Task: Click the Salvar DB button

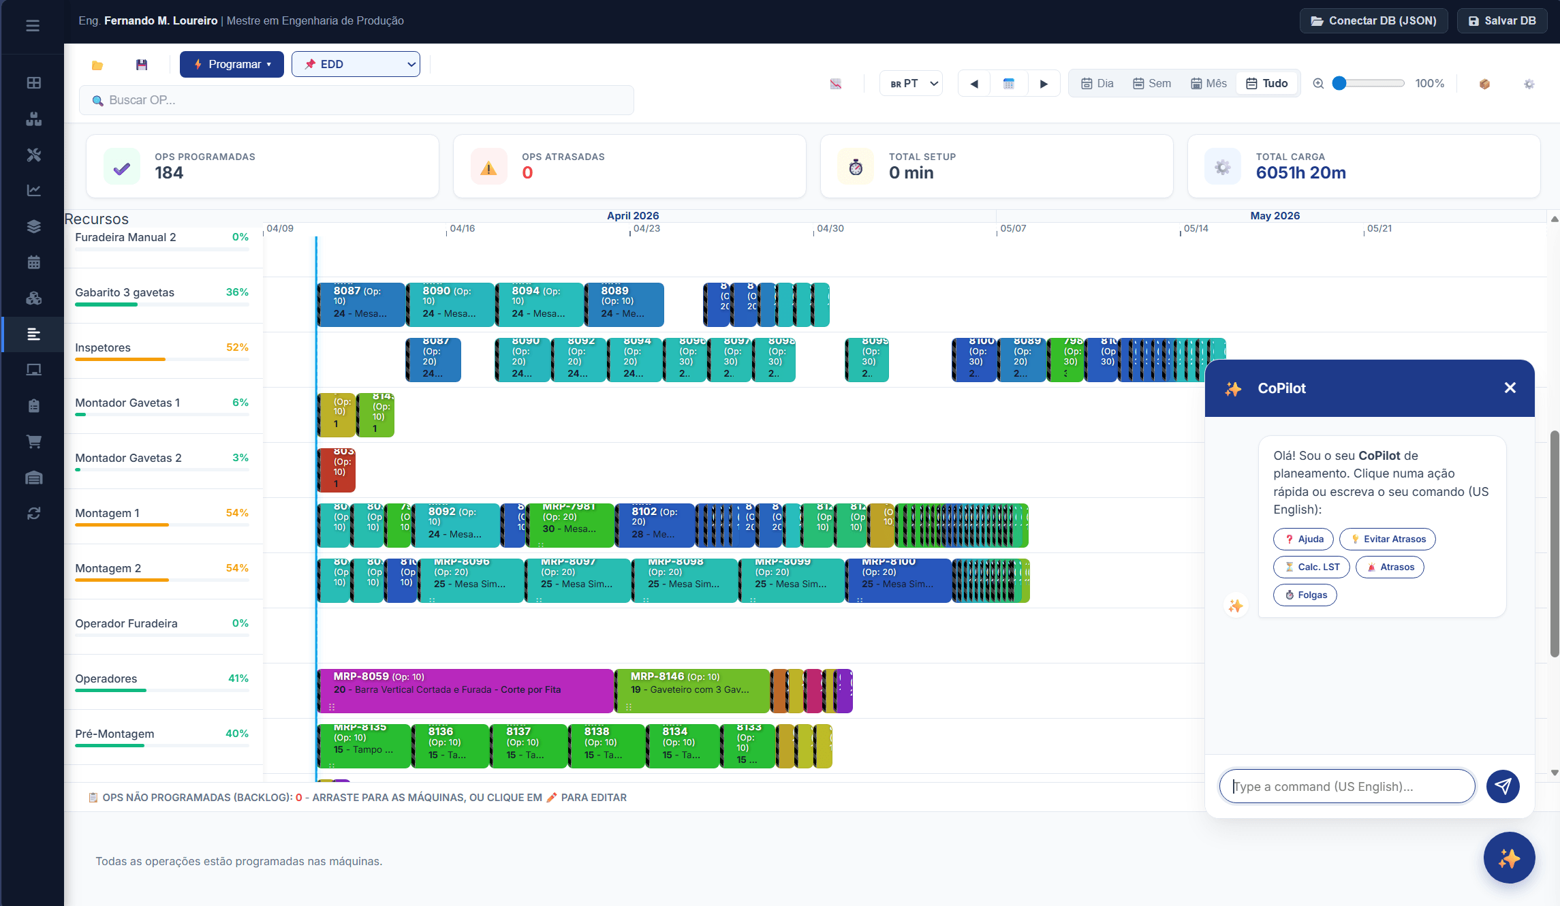Action: click(1502, 21)
